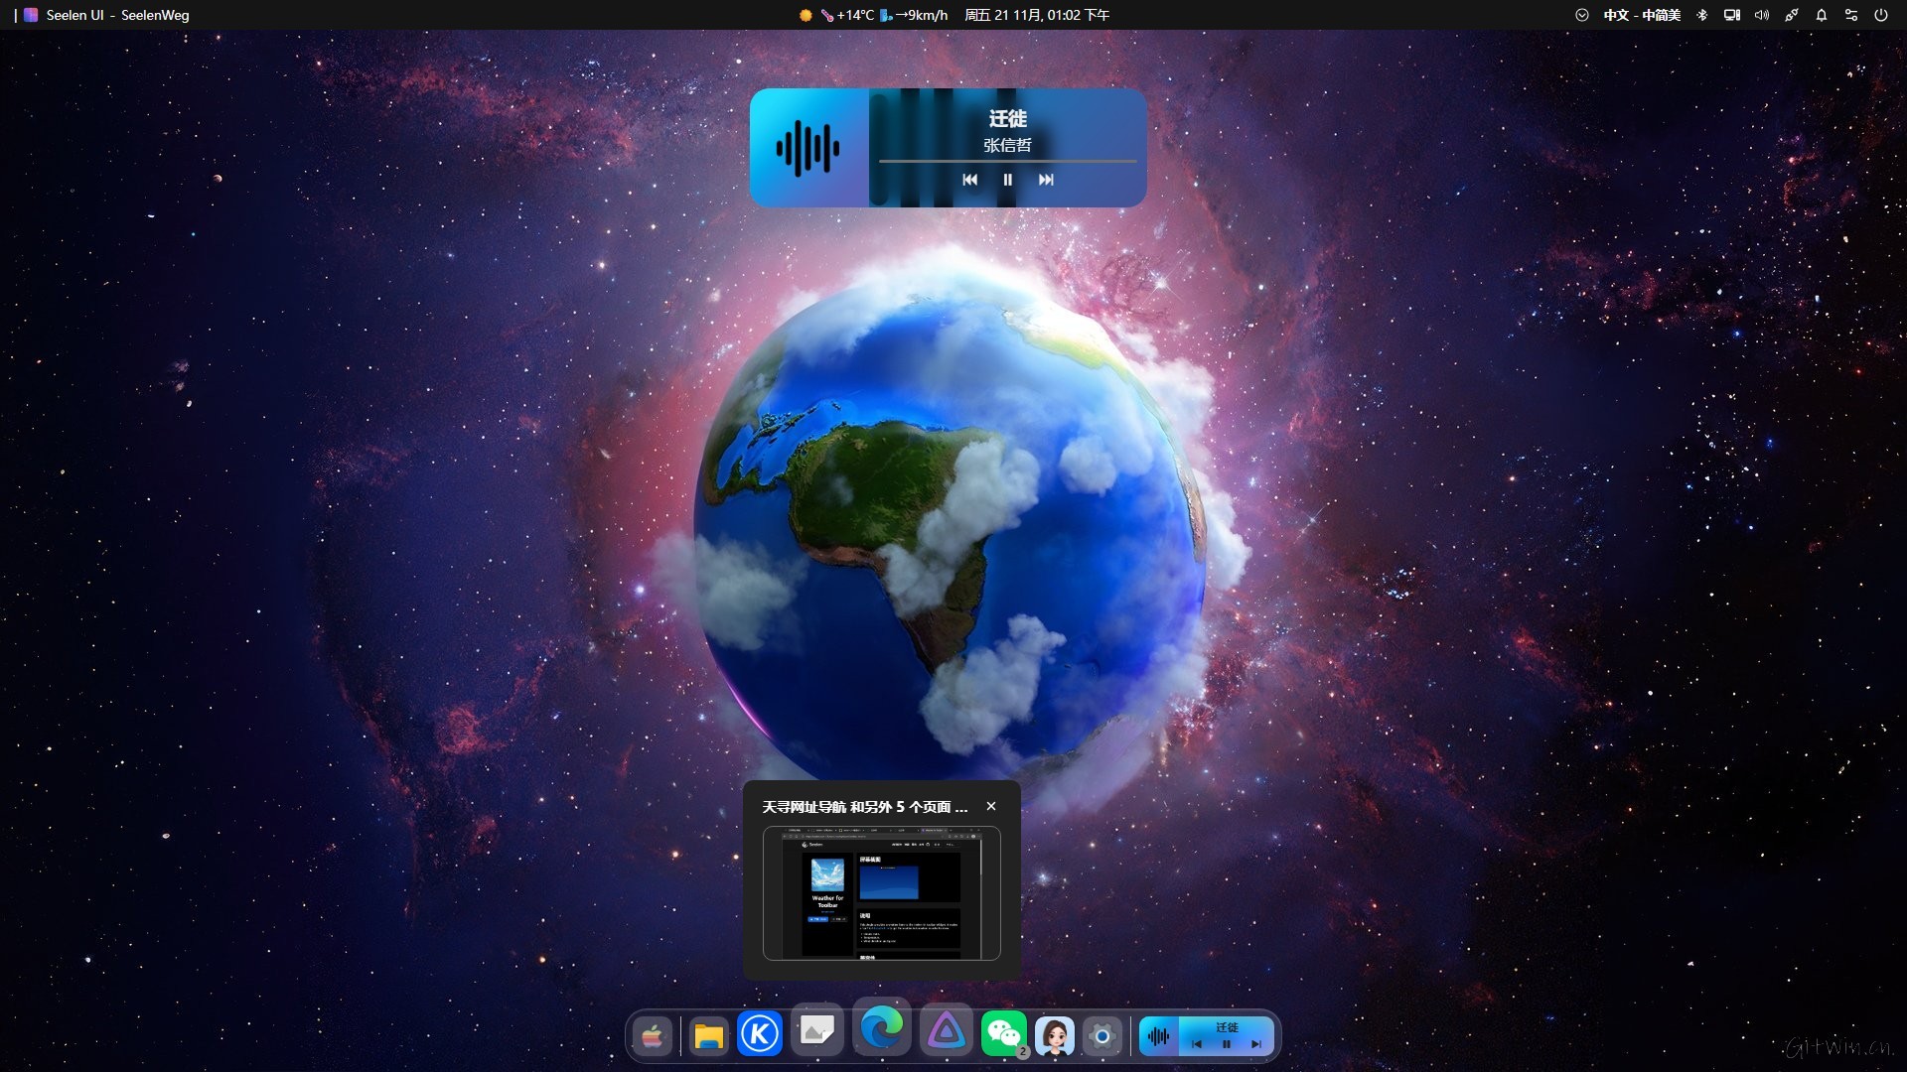This screenshot has width=1907, height=1072.
Task: Click the power button icon
Action: [1880, 15]
